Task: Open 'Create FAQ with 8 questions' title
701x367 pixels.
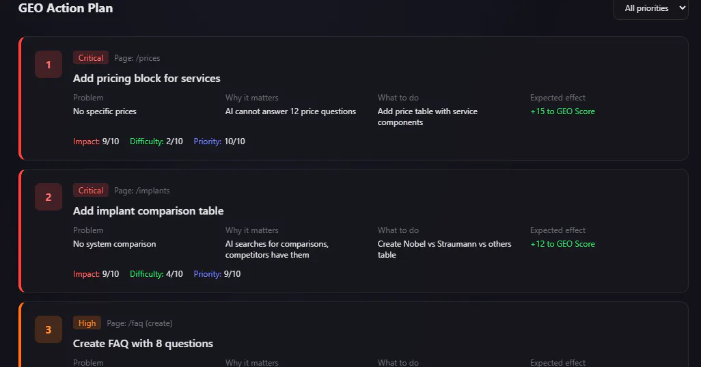Action: tap(143, 343)
